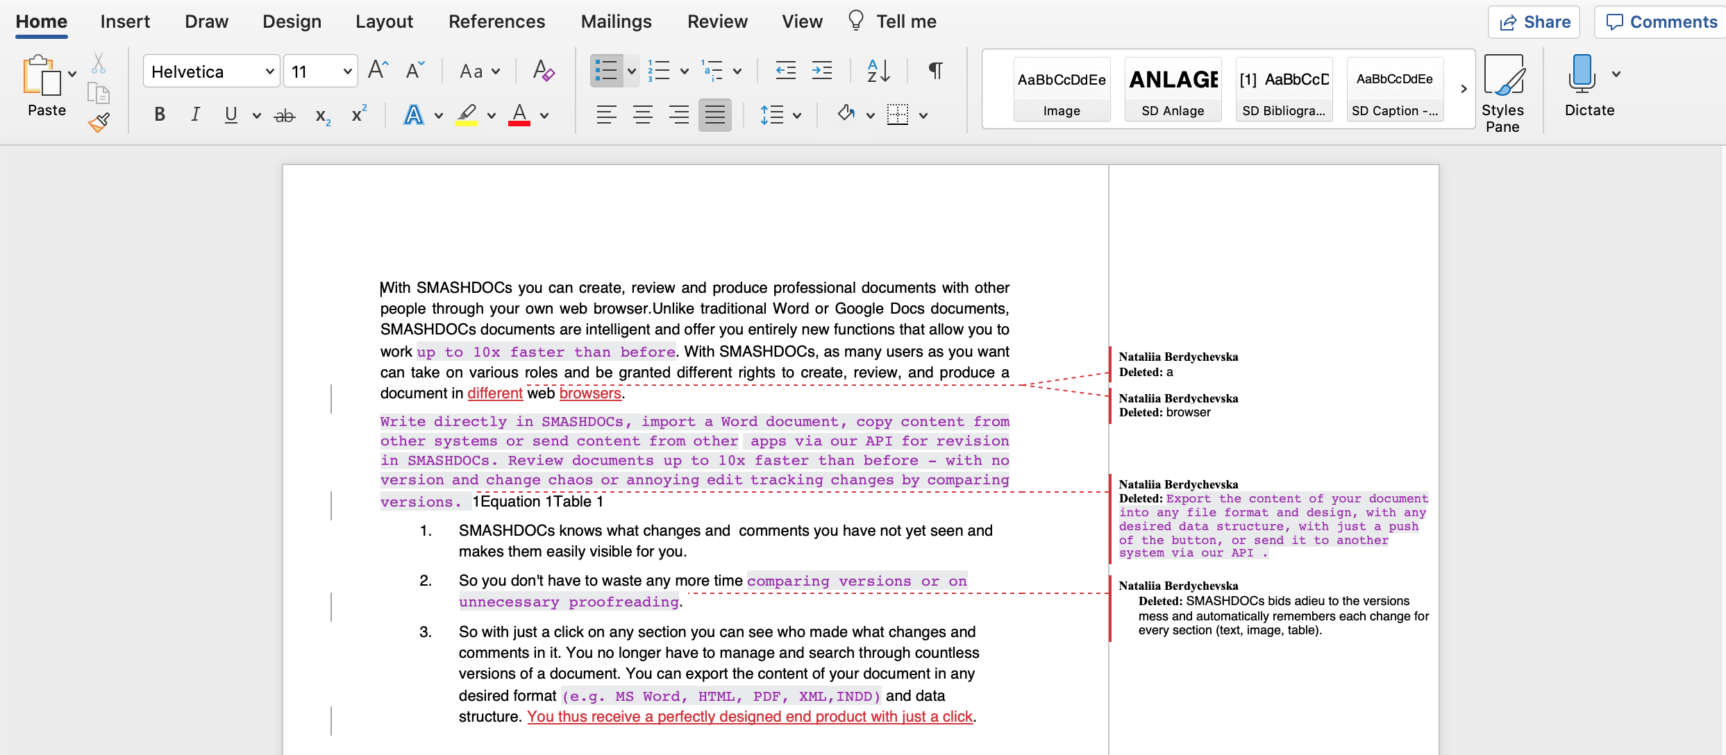Expand the Paste options arrow

point(72,74)
